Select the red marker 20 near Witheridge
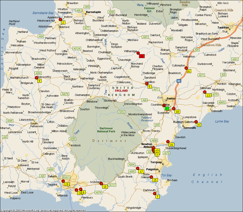 coord(142,56)
